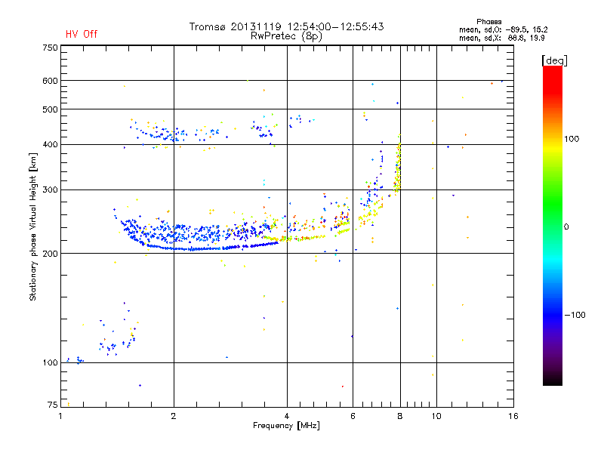Image resolution: width=604 pixels, height=453 pixels.
Task: Click the x-axis label '2'
Action: [174, 416]
